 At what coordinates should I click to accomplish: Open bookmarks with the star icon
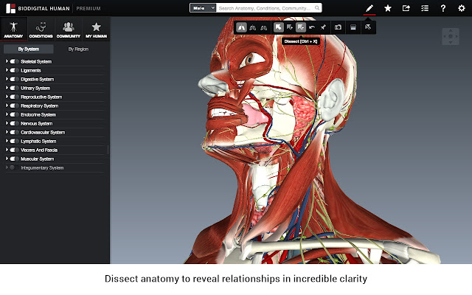[388, 8]
